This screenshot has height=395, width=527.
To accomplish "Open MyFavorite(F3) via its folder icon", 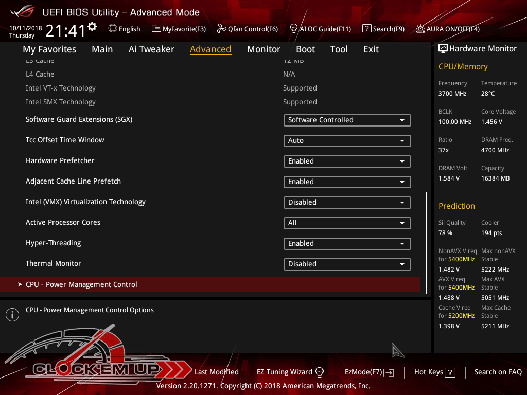I will point(156,29).
